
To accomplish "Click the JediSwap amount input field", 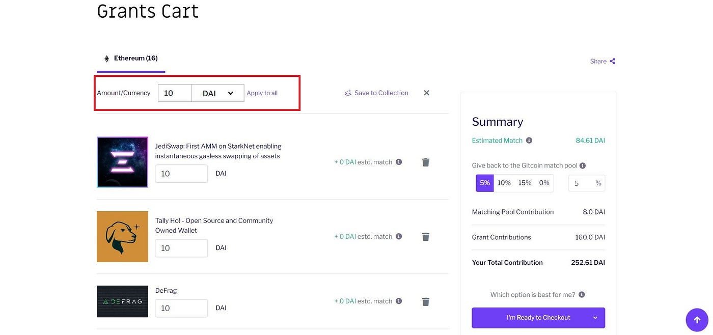I will [181, 174].
